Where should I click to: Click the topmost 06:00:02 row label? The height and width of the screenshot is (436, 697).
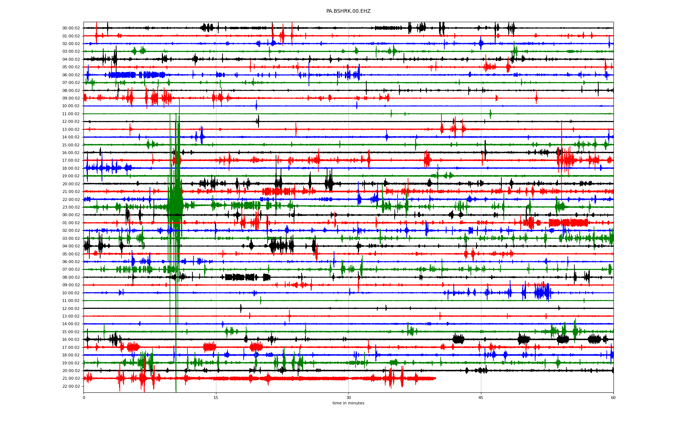click(71, 75)
